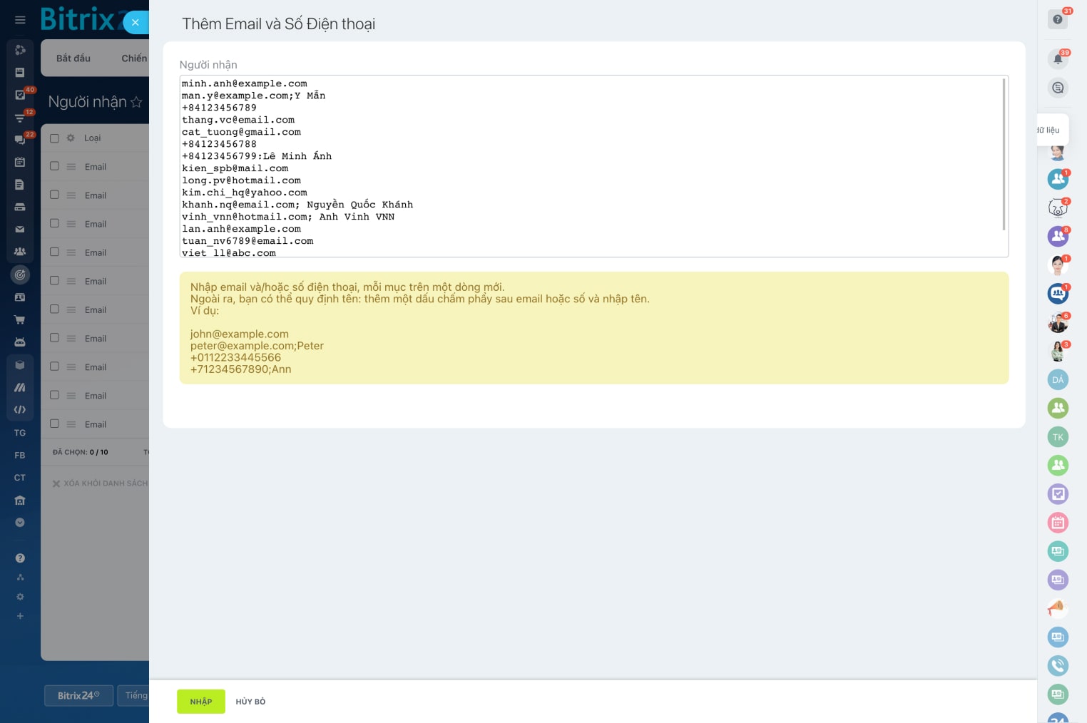Favorite the Người nhận page star
1087x723 pixels.
coord(136,102)
